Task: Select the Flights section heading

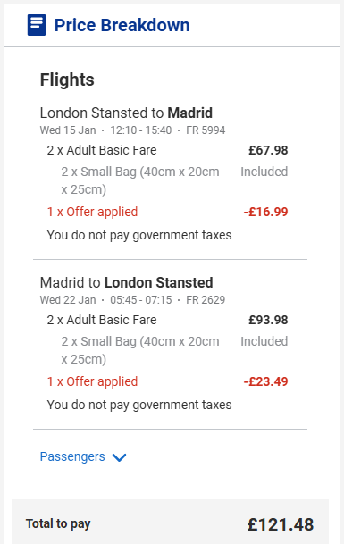Action: click(67, 80)
